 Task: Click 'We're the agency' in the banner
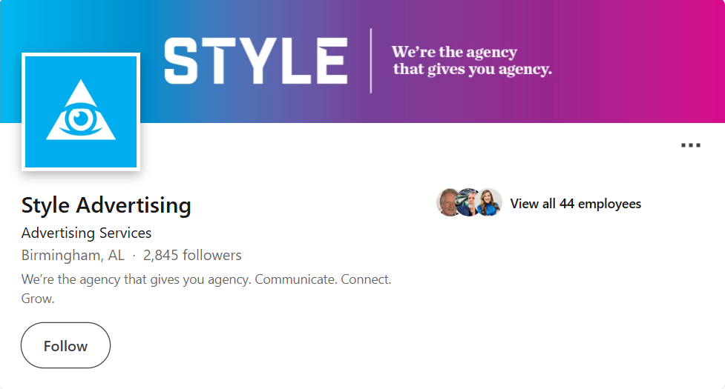[454, 53]
